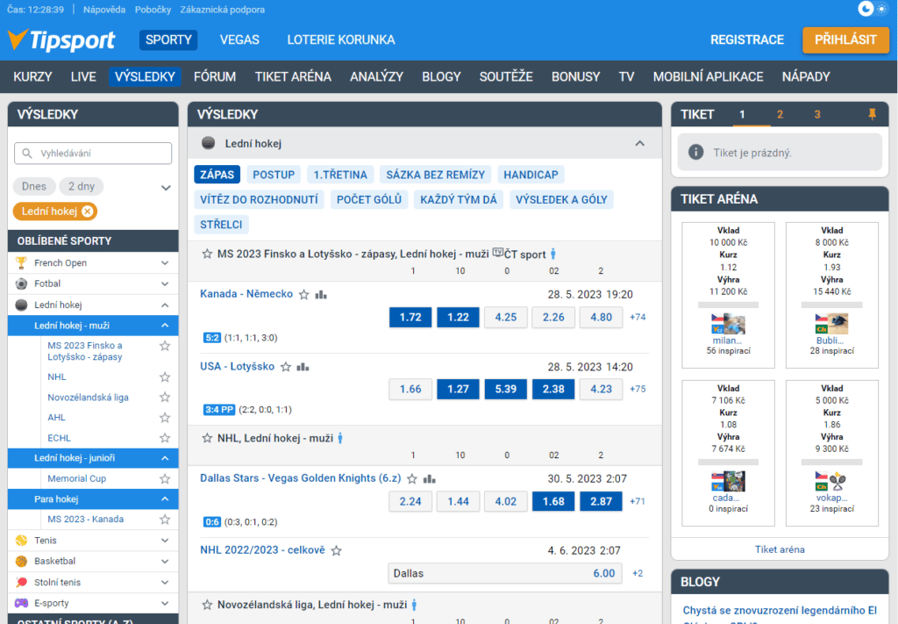Open statistics for Kanada - Německo

coord(321,295)
